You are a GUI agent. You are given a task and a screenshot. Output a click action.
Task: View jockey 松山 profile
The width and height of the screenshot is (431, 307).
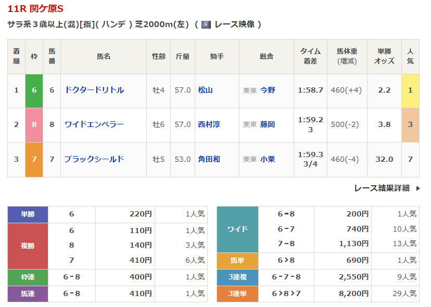pos(206,90)
